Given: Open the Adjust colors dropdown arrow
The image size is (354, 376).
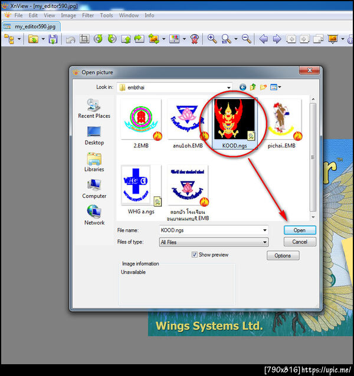Looking at the screenshot, I should pyautogui.click(x=184, y=39).
